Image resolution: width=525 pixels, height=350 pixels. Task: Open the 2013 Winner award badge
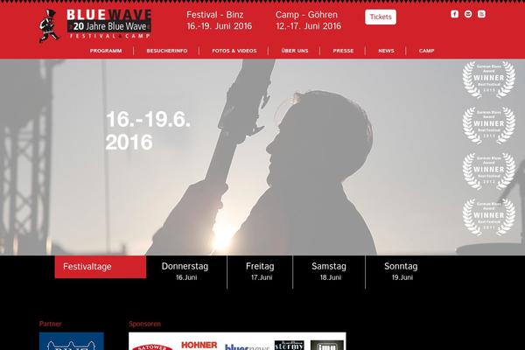489,125
